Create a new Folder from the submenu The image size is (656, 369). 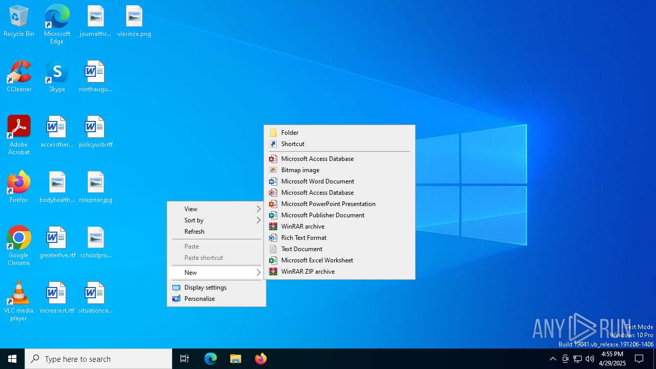coord(339,132)
